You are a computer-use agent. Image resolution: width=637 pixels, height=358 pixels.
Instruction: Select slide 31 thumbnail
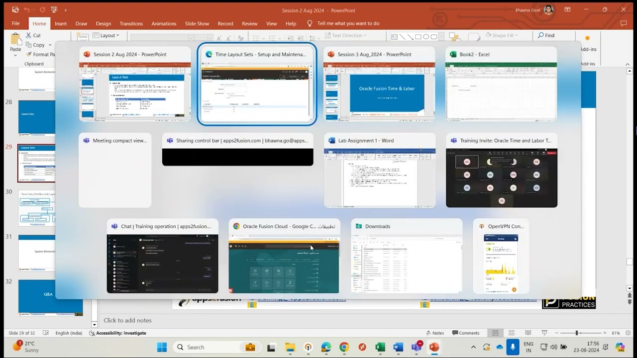point(37,253)
